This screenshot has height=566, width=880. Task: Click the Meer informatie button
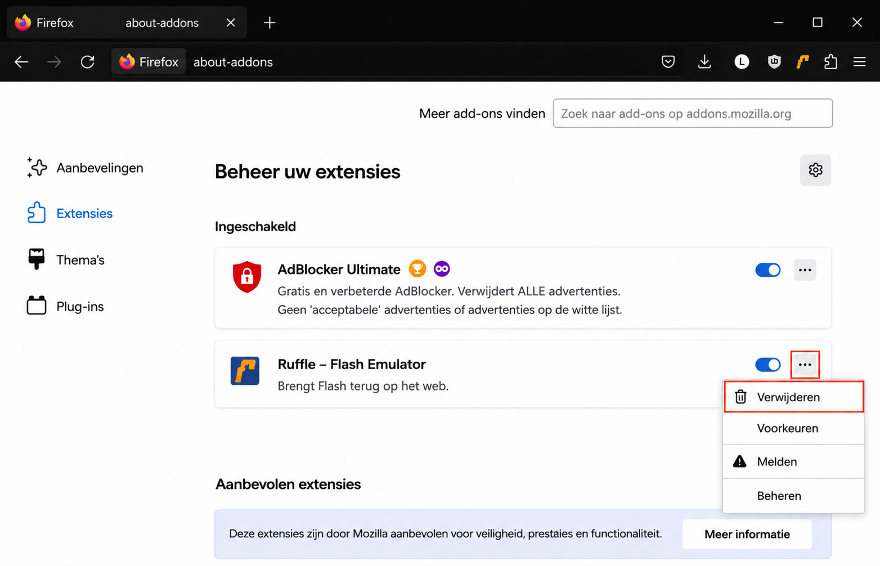click(x=747, y=534)
